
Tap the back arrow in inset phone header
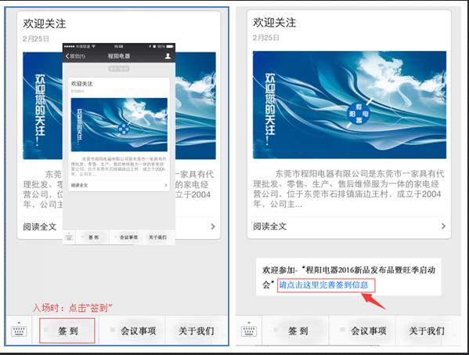pos(67,56)
